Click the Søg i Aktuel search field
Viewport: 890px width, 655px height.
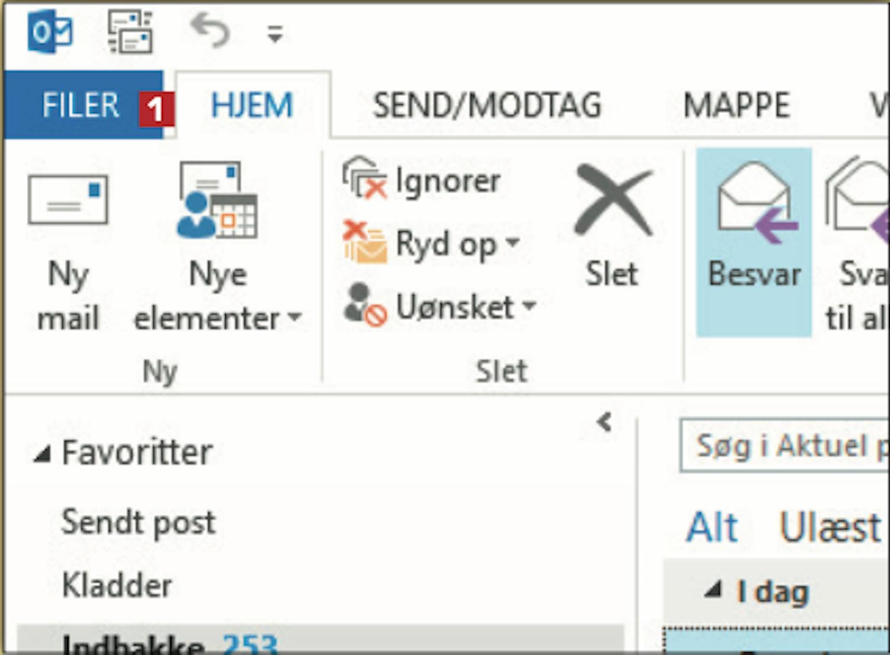point(784,446)
